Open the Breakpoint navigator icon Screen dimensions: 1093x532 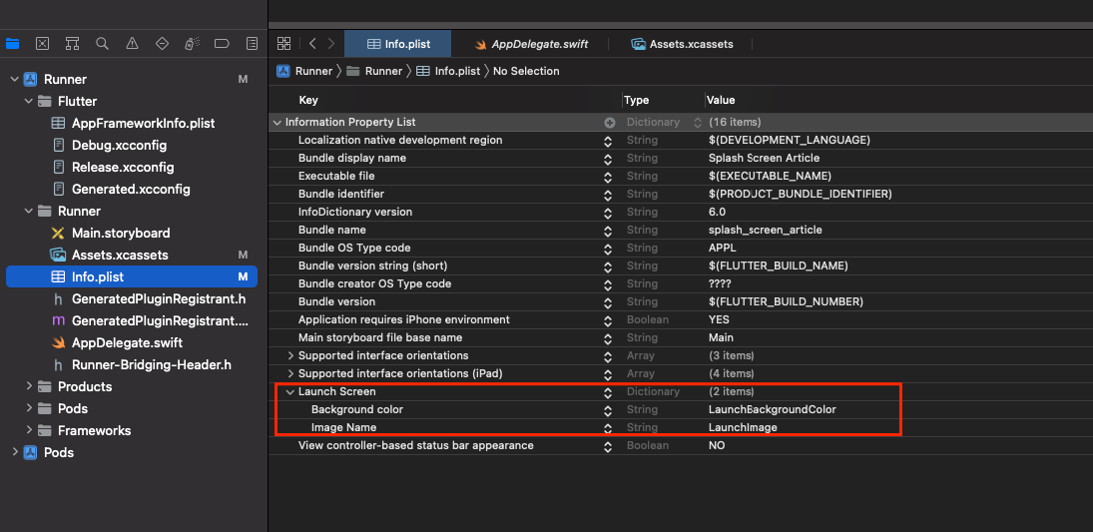point(222,44)
